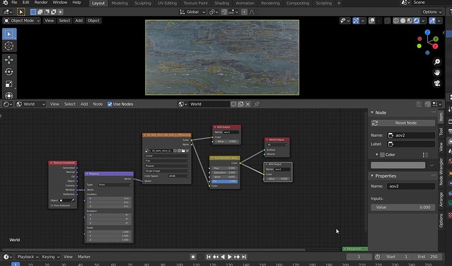452x266 pixels.
Task: Duplicate the World datablock with new-copy icon
Action: [x=240, y=104]
